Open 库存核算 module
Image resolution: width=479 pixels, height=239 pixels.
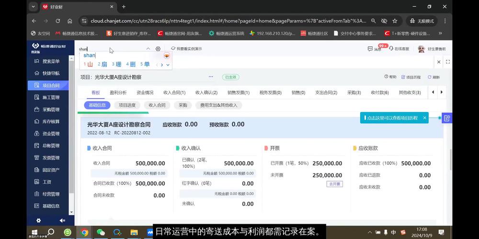click(x=47, y=121)
